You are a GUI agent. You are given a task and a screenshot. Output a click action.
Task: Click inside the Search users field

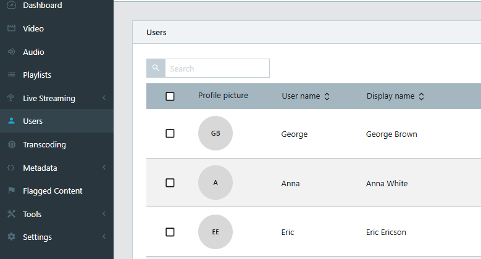tap(217, 68)
